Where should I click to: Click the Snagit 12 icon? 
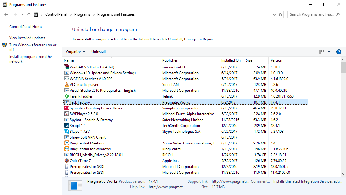[x=66, y=126]
